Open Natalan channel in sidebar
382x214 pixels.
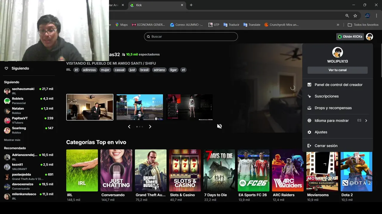pos(29,111)
